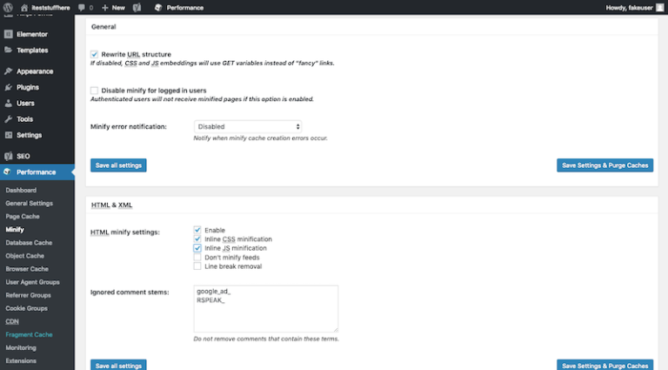Click the Appearance paintbrush icon
This screenshot has height=370, width=668.
(8, 71)
